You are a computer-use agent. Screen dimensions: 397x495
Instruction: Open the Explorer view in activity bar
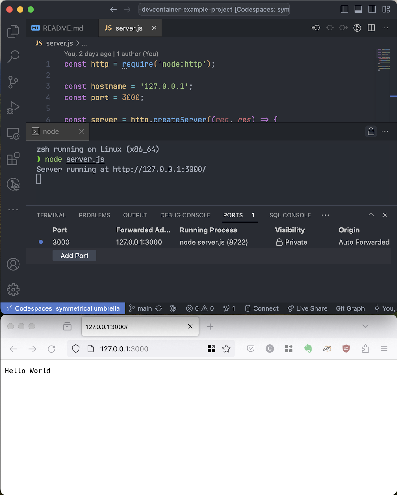tap(13, 31)
